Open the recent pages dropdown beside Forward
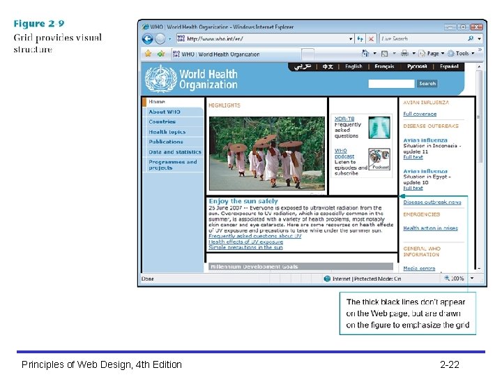The image size is (502, 377). point(169,39)
